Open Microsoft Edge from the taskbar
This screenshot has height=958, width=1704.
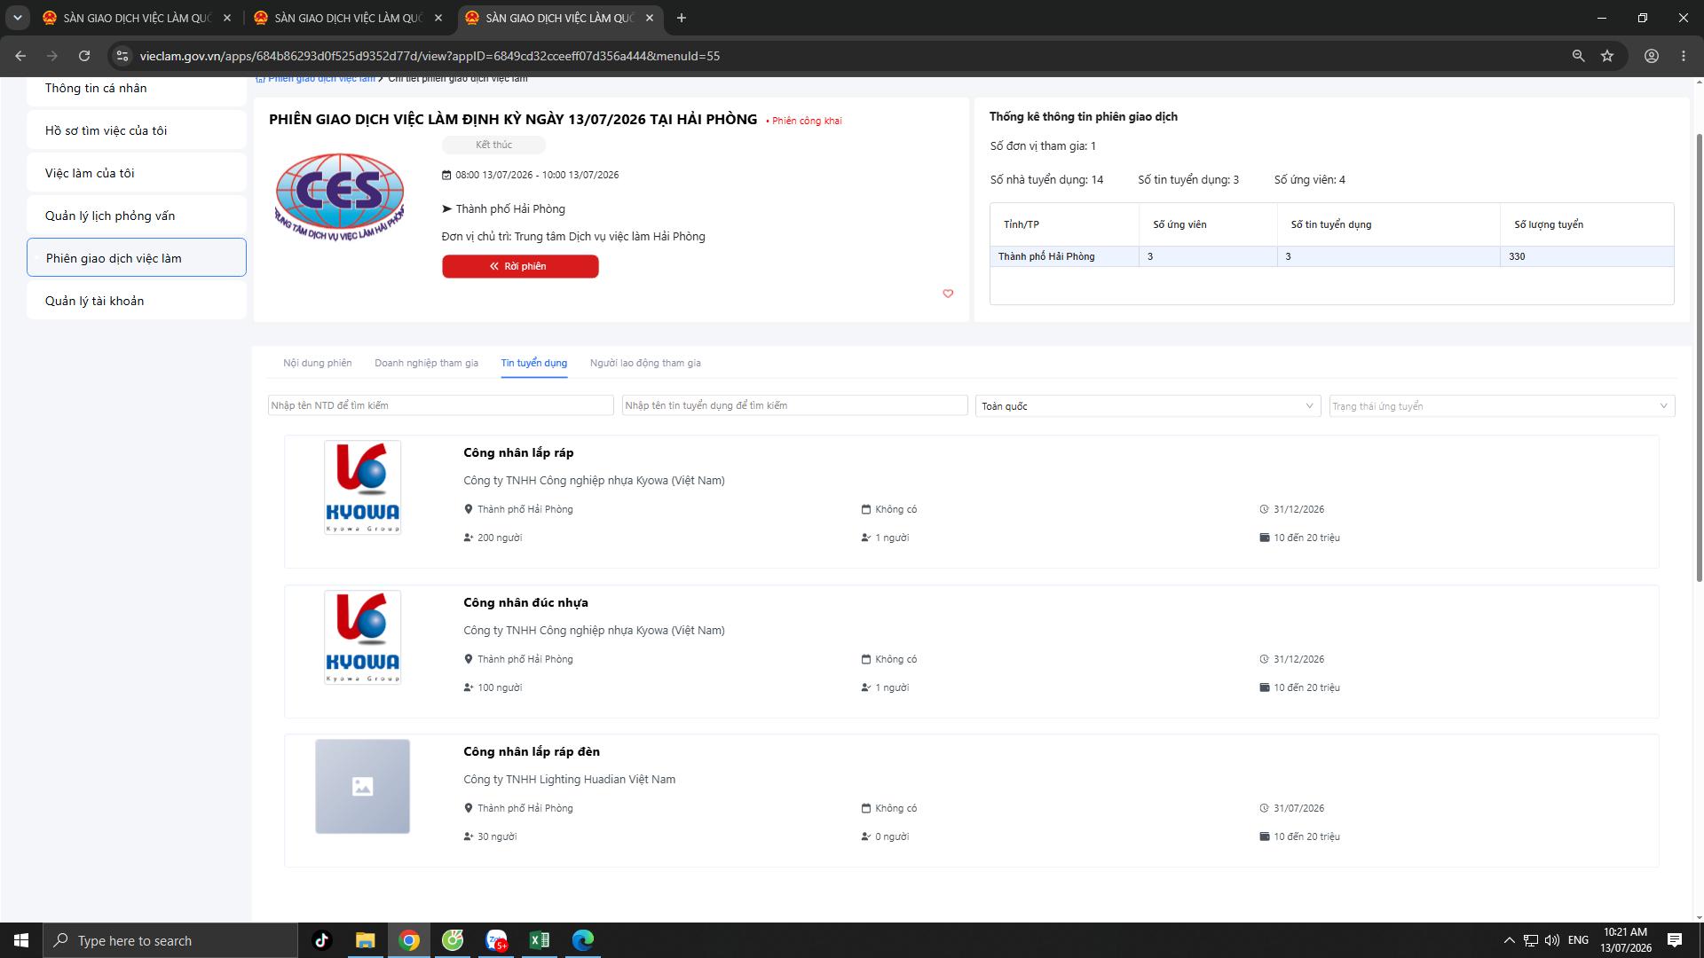coord(582,940)
